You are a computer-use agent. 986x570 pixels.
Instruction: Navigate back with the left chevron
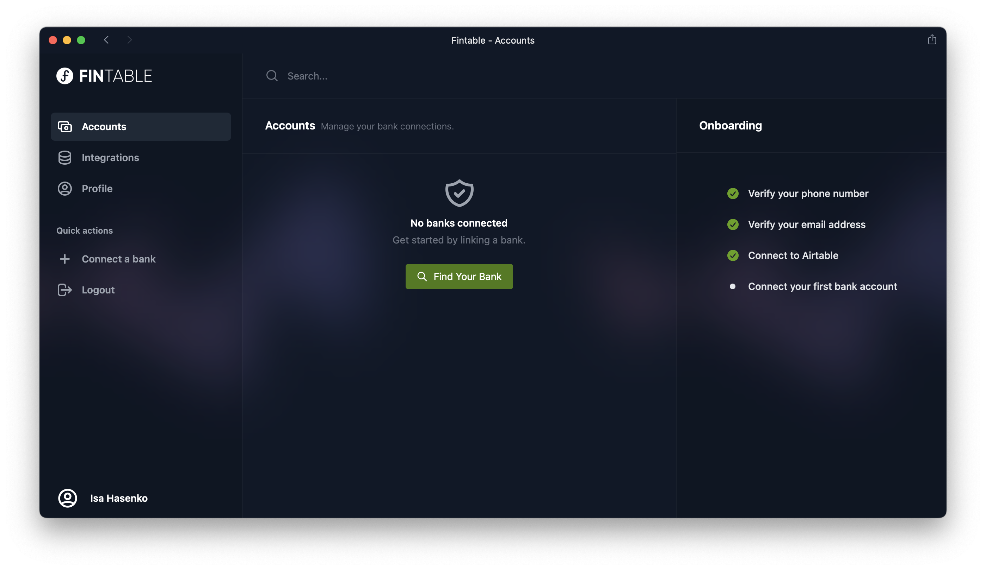pyautogui.click(x=106, y=40)
